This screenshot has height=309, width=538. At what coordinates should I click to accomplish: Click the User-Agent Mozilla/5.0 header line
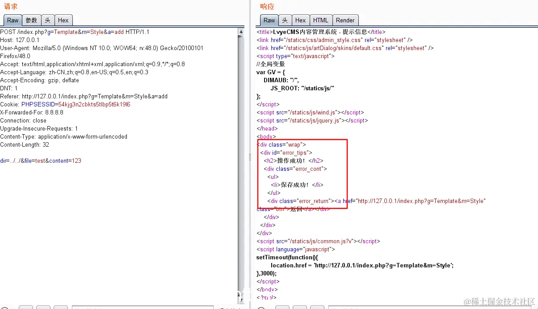coord(102,48)
